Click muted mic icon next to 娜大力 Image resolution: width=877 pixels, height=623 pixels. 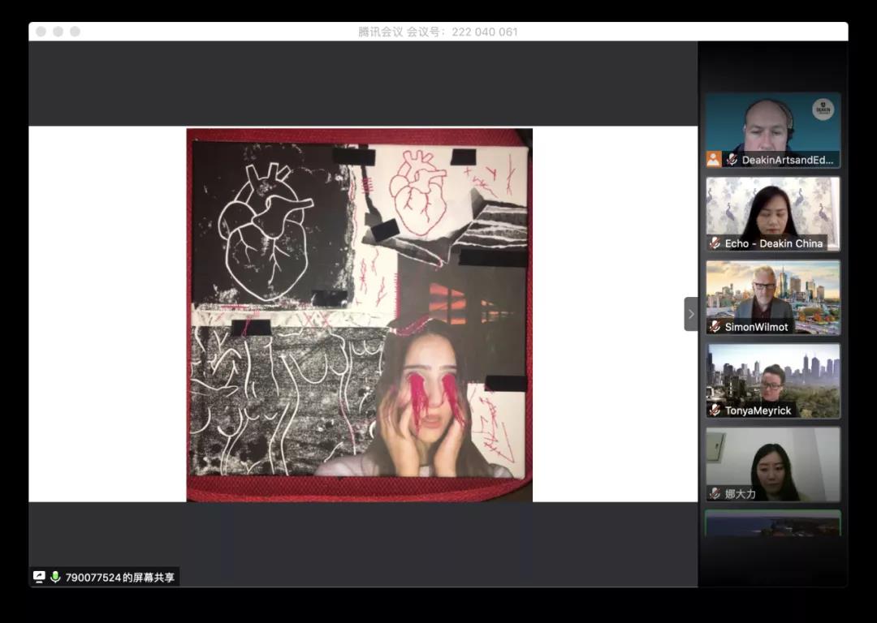(x=715, y=493)
